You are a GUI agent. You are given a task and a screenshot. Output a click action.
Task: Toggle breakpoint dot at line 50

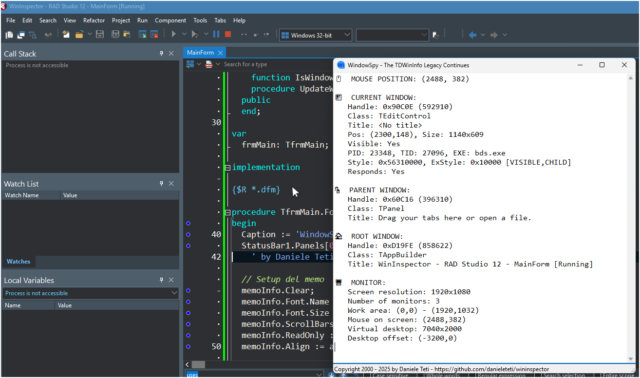point(188,346)
